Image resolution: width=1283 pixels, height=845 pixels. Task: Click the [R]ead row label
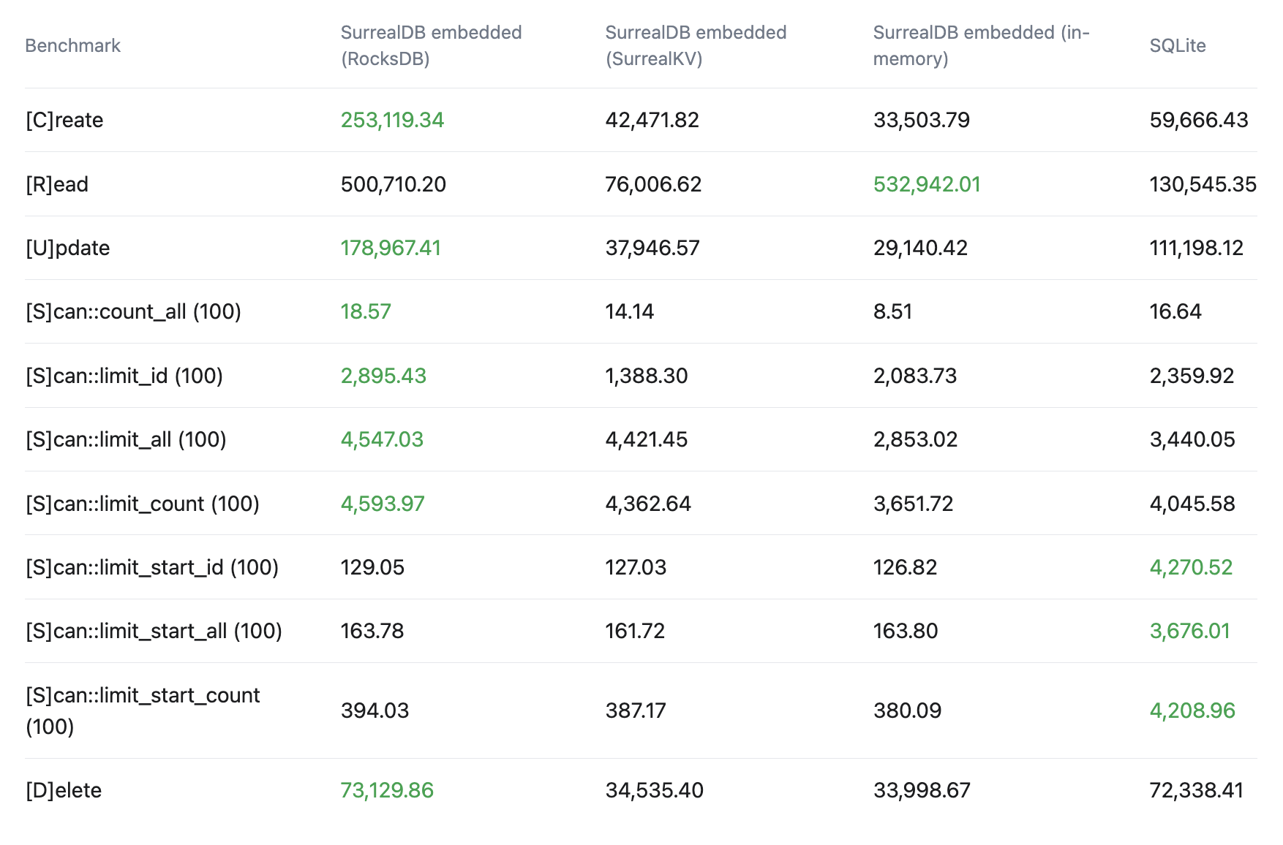tap(57, 184)
